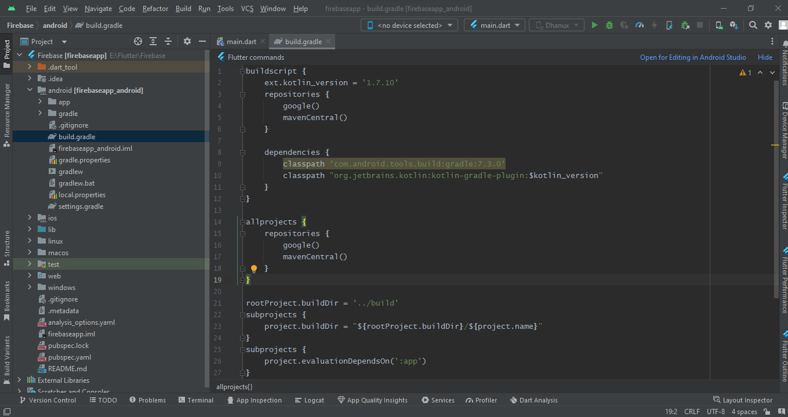The height and width of the screenshot is (417, 788).
Task: Click the 4 spaces indent setting
Action: point(744,412)
